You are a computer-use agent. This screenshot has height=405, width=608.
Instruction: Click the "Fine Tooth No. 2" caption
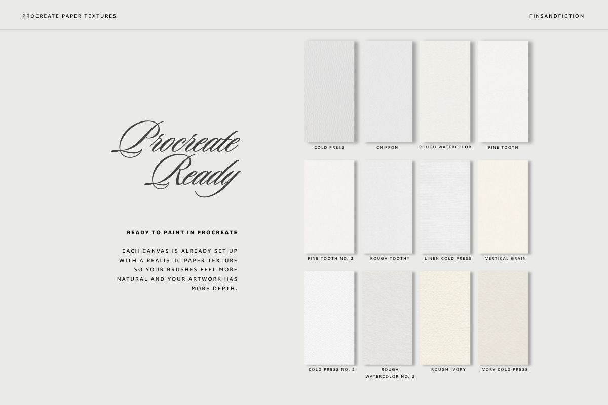click(331, 258)
